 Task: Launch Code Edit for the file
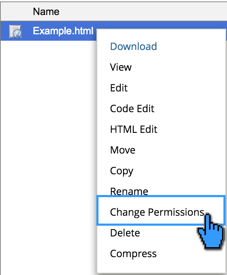132,109
